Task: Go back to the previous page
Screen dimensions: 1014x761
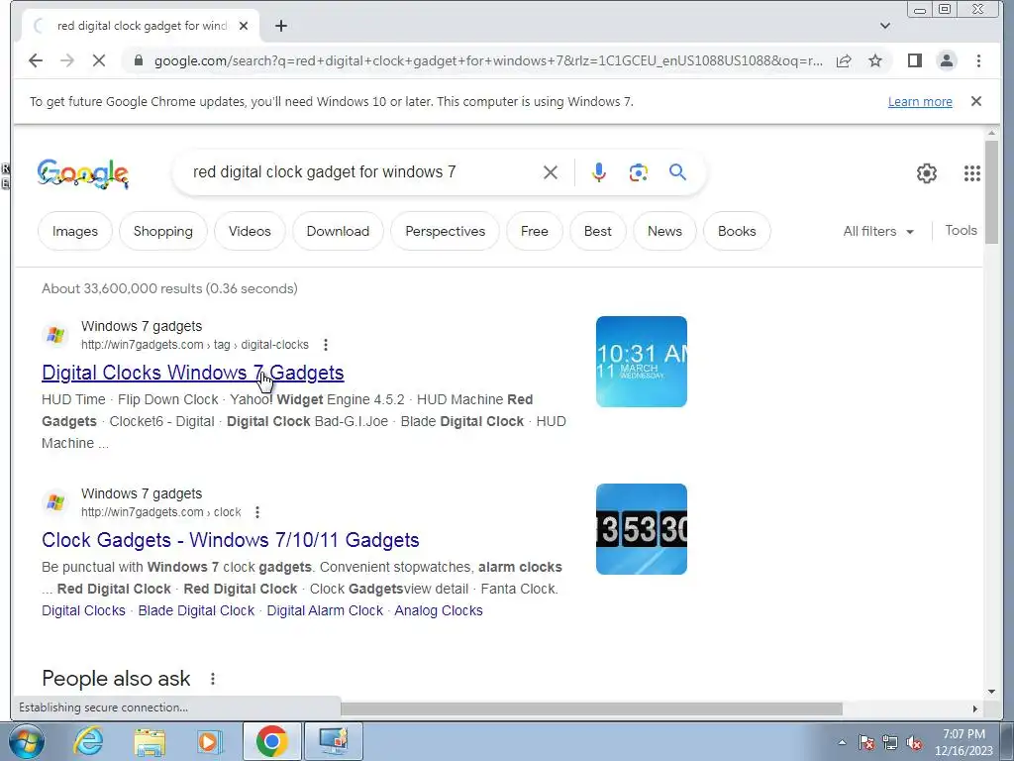Action: click(x=36, y=60)
